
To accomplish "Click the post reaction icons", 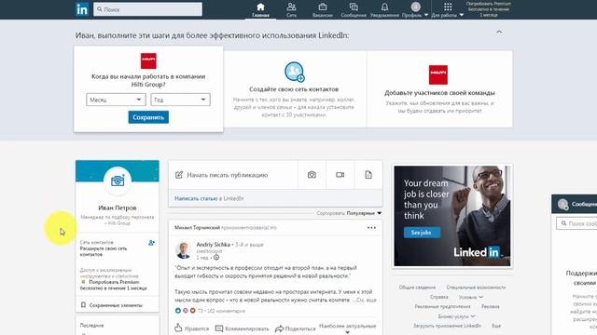I will point(185,311).
